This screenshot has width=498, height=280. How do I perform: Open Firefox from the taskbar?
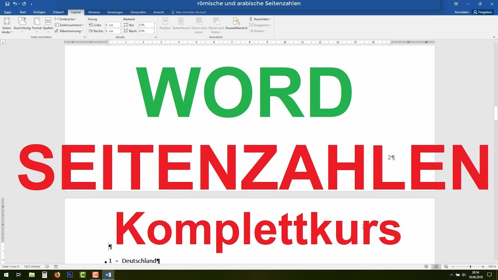click(57, 275)
